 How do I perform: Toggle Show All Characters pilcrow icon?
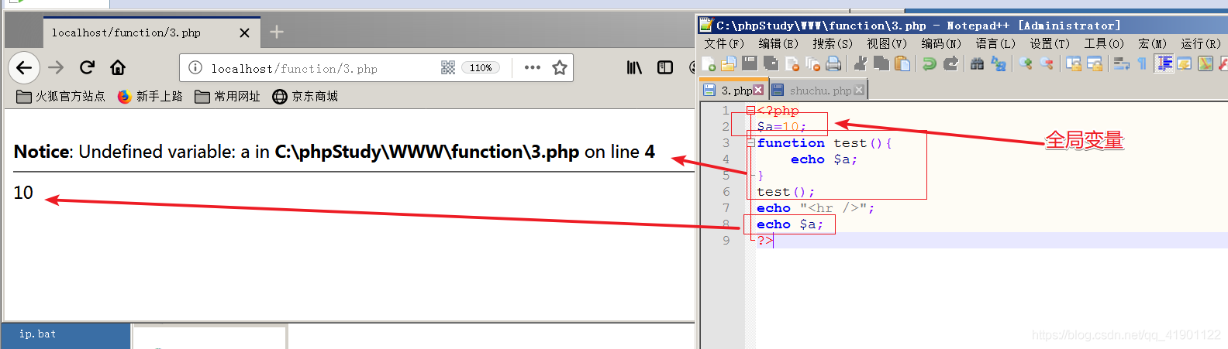point(1141,64)
